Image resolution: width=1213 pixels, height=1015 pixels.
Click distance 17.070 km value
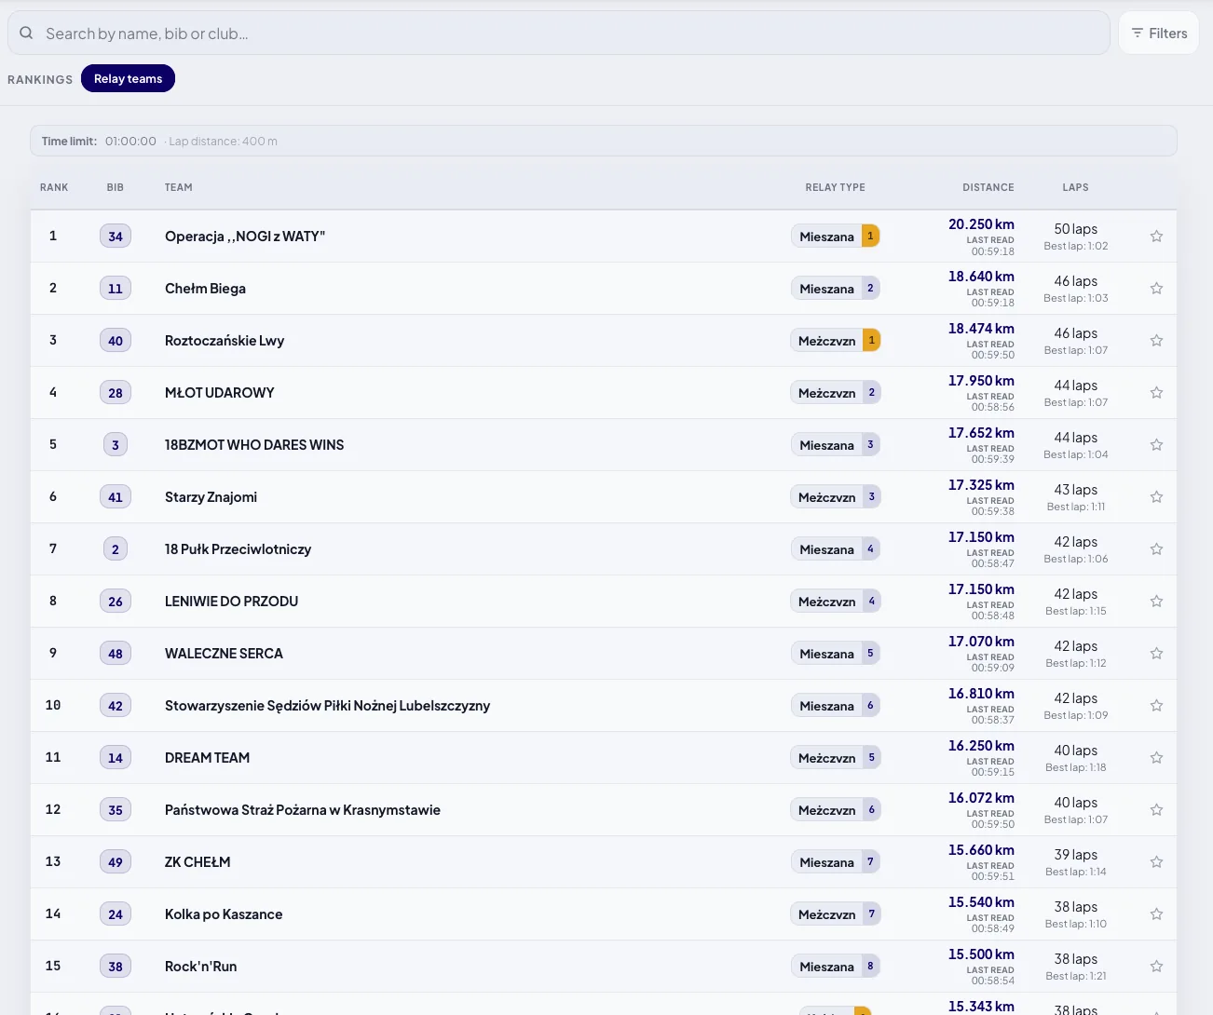[981, 642]
